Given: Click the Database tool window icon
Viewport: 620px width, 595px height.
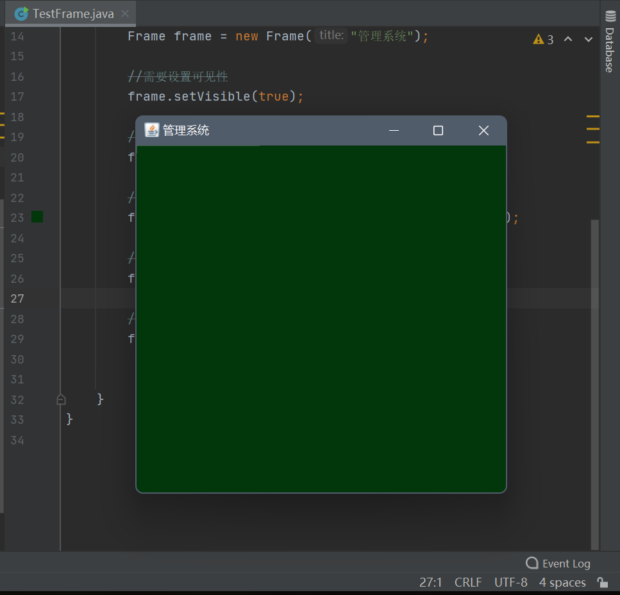Looking at the screenshot, I should pos(610,17).
